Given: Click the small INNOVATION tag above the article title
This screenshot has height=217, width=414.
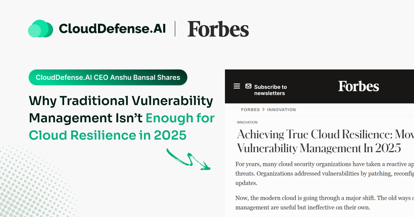Looking at the screenshot, I should pos(247,122).
